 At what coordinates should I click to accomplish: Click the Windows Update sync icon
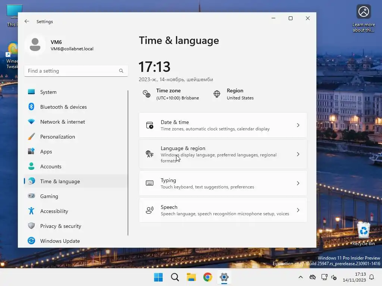point(31,241)
